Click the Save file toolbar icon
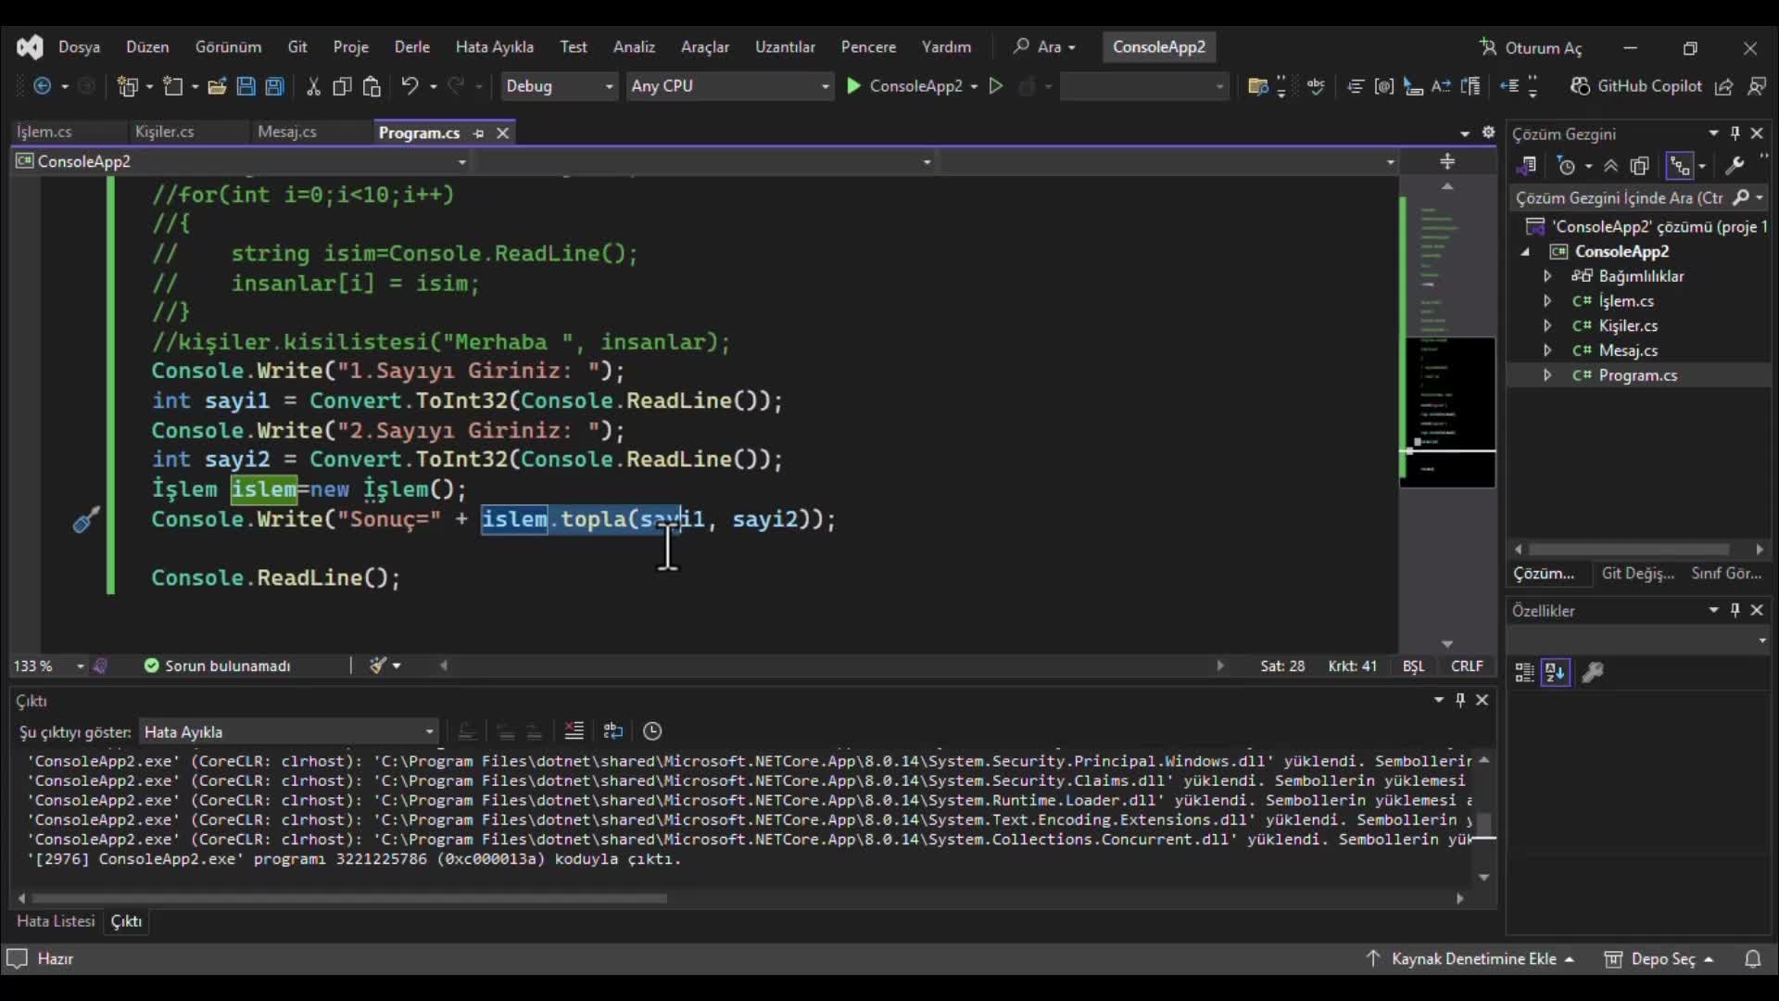This screenshot has height=1001, width=1779. click(246, 86)
